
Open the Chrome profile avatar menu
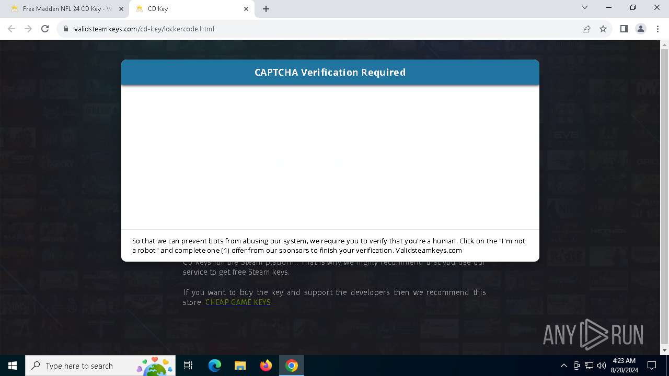point(641,29)
